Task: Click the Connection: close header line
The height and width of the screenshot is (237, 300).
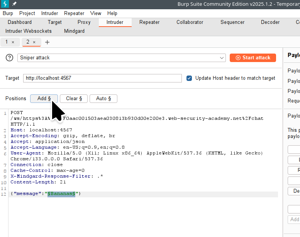Action: click(37, 165)
